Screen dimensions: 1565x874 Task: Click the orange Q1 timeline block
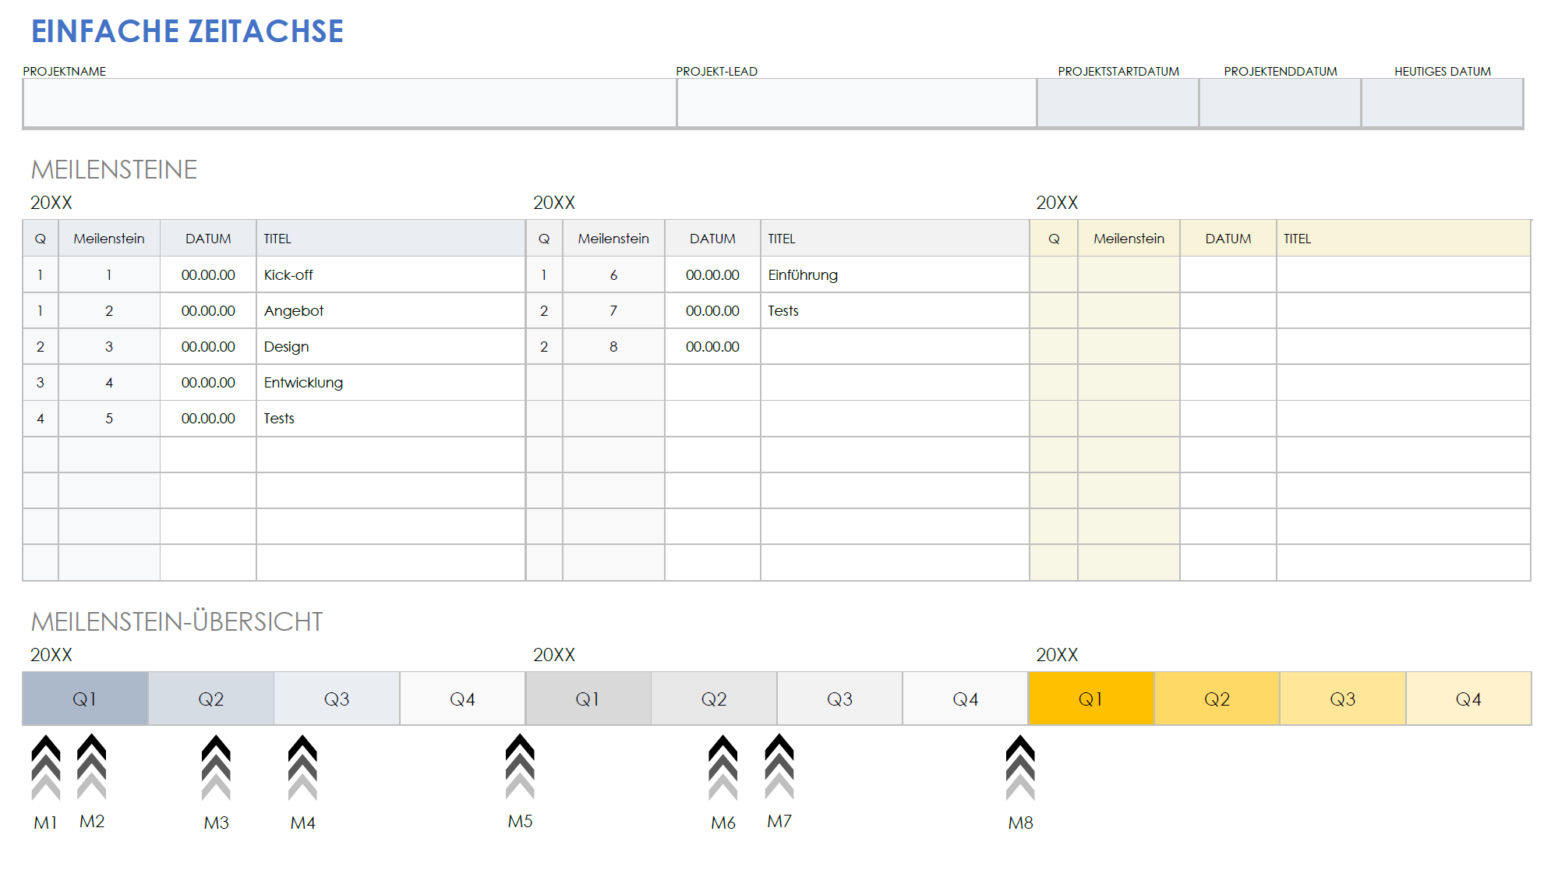(1091, 699)
